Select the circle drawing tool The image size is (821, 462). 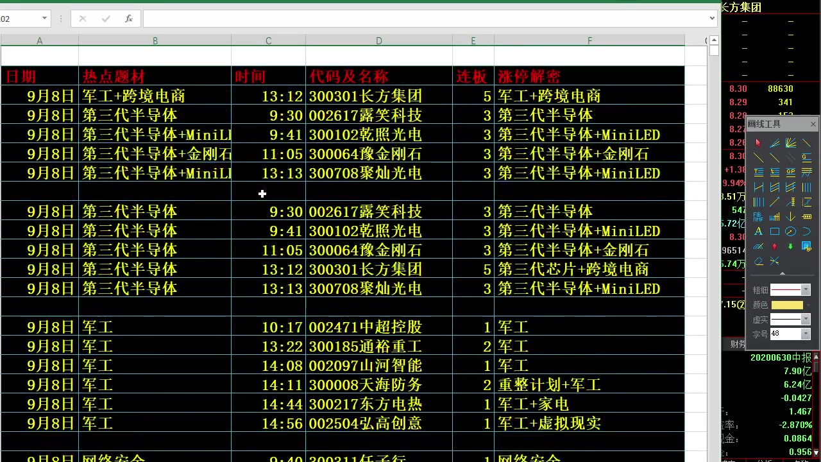click(x=791, y=231)
